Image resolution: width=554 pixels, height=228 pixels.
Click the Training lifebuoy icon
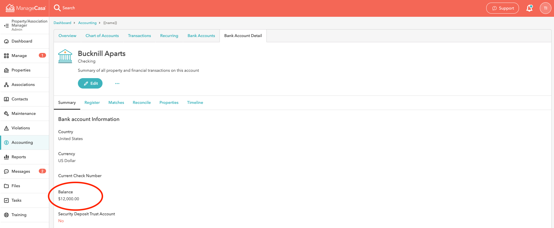click(6, 215)
